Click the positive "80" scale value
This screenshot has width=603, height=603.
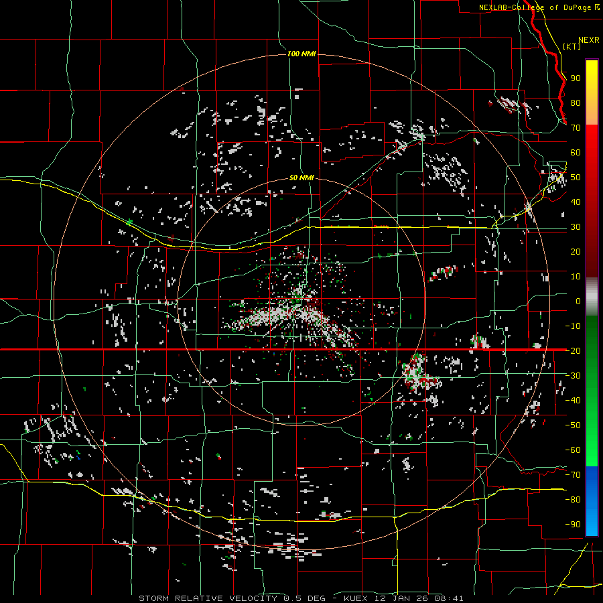(x=576, y=103)
